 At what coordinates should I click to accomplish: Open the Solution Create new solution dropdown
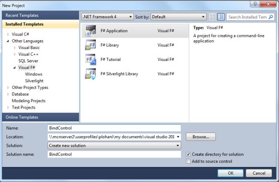click(x=114, y=146)
